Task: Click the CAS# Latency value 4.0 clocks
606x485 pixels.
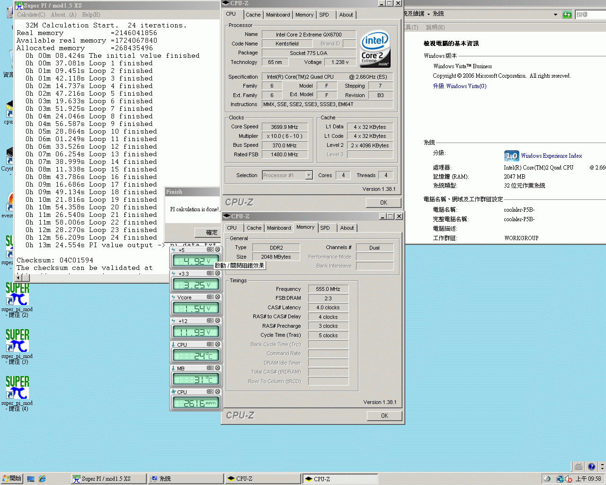Action: tap(328, 307)
